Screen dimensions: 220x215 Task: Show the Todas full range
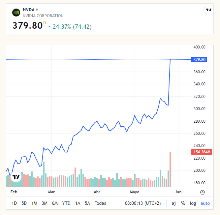[x=100, y=203]
